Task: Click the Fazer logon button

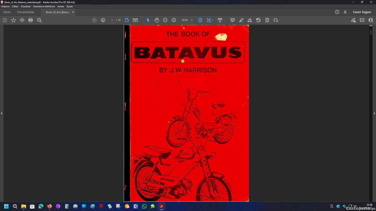Action: tap(362, 12)
